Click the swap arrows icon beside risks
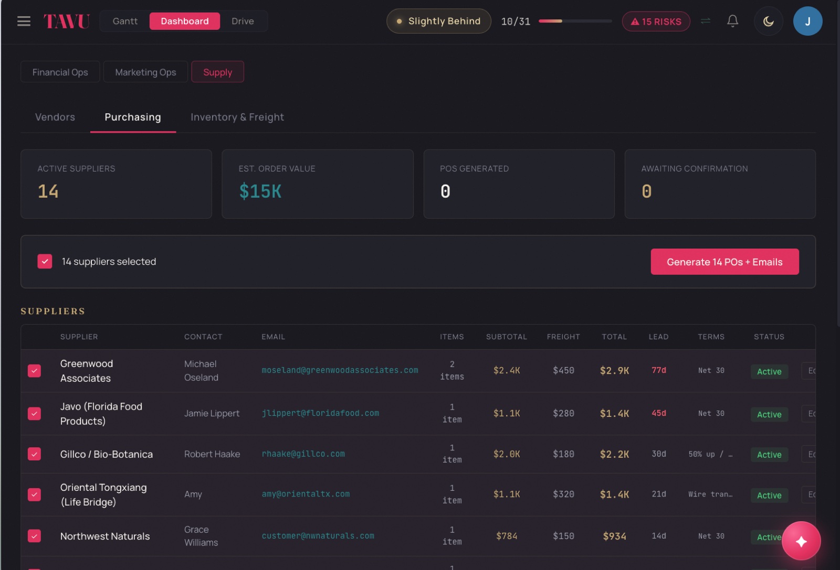This screenshot has height=570, width=840. point(706,21)
